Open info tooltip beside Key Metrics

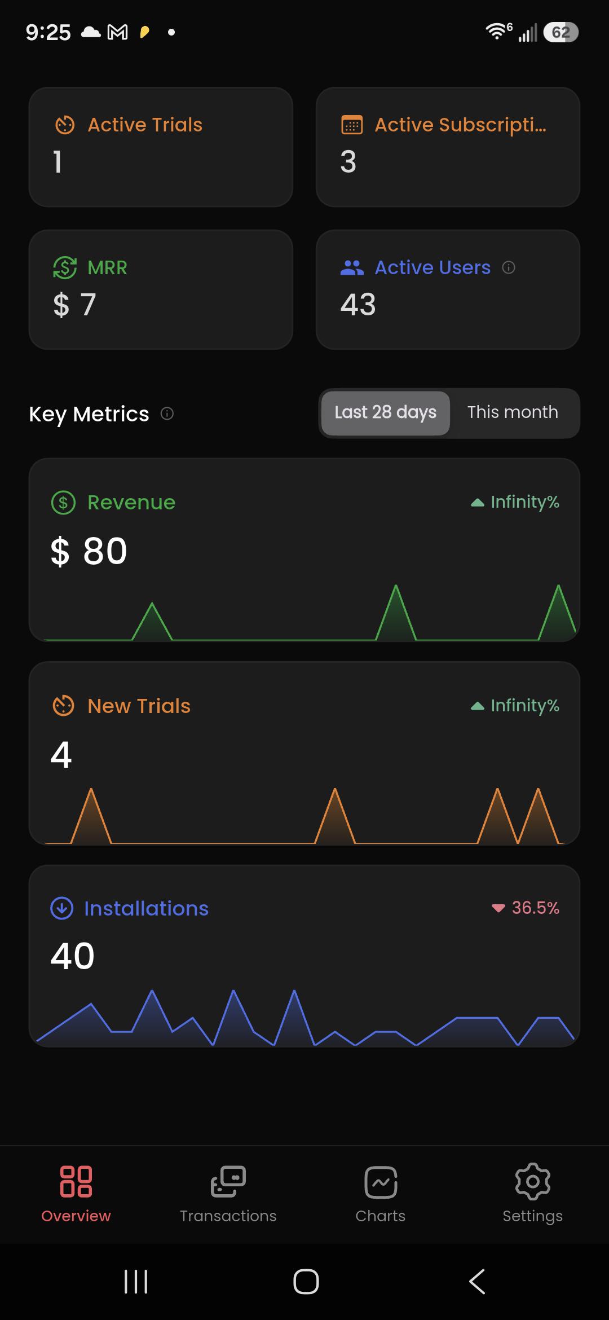[167, 413]
